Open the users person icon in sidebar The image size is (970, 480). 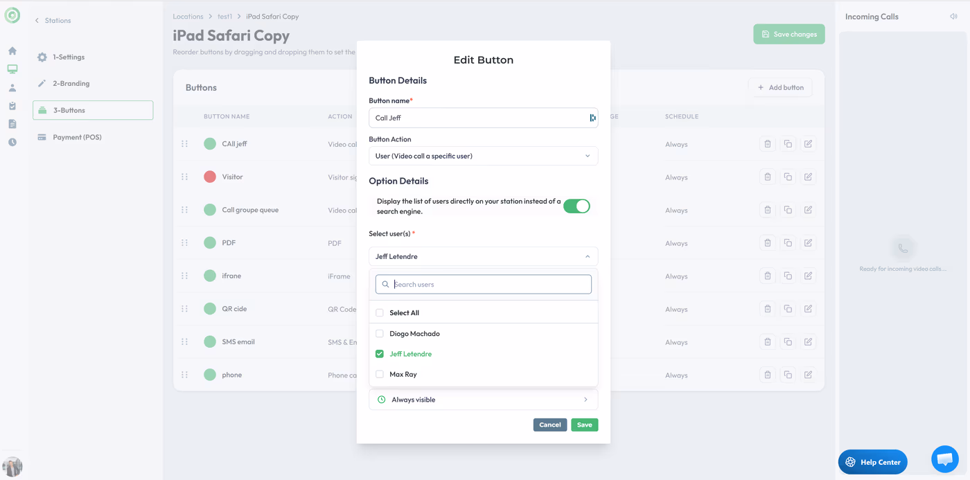pyautogui.click(x=12, y=88)
